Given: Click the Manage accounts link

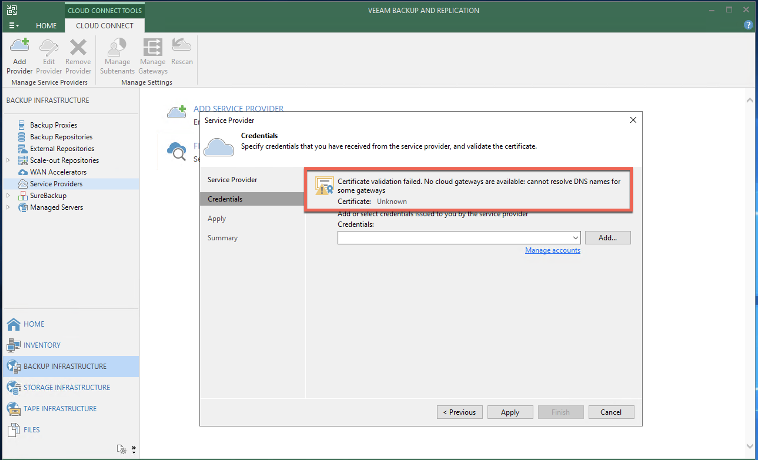Looking at the screenshot, I should coord(552,251).
